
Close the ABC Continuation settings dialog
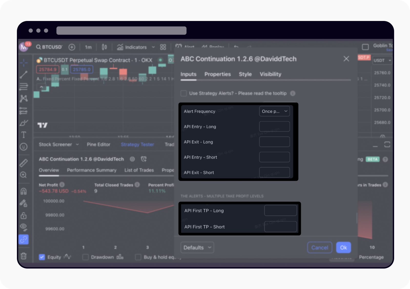pyautogui.click(x=346, y=59)
